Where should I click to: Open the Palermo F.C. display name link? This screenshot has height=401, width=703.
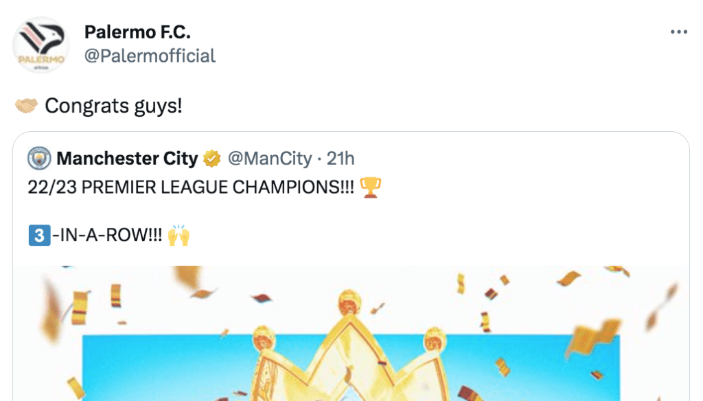pos(137,32)
